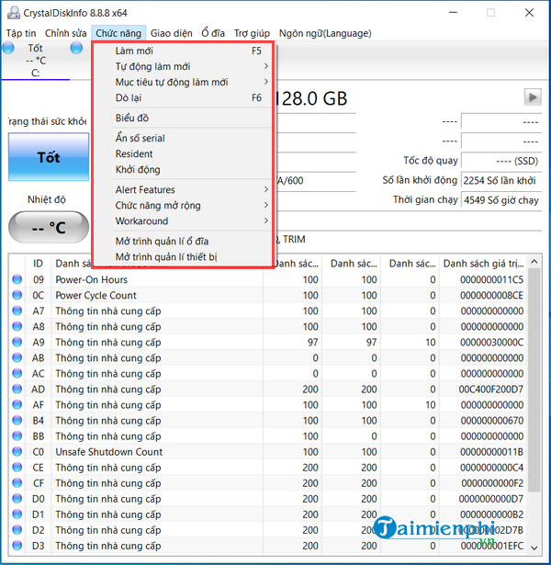Click Mở trình quản lí ổ đĩa
551x565 pixels.
162,242
